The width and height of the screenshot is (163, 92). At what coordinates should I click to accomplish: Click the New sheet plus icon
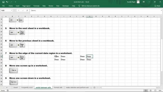pyautogui.click(x=94, y=88)
